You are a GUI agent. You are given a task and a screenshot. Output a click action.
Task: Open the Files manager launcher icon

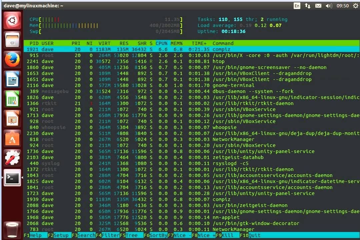click(x=13, y=40)
